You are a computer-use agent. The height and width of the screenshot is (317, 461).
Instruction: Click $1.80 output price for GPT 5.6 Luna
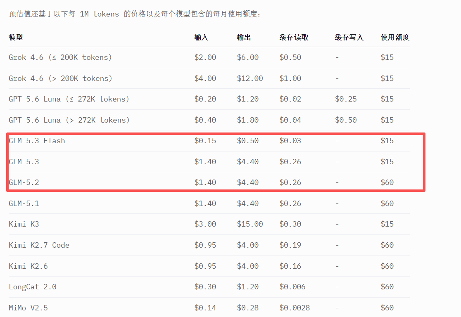(248, 120)
